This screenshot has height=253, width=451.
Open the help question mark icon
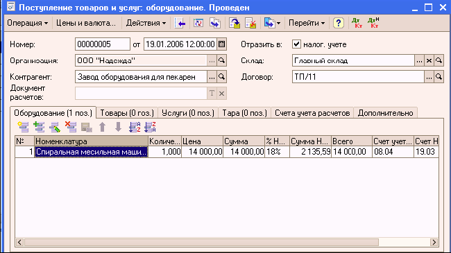(339, 23)
